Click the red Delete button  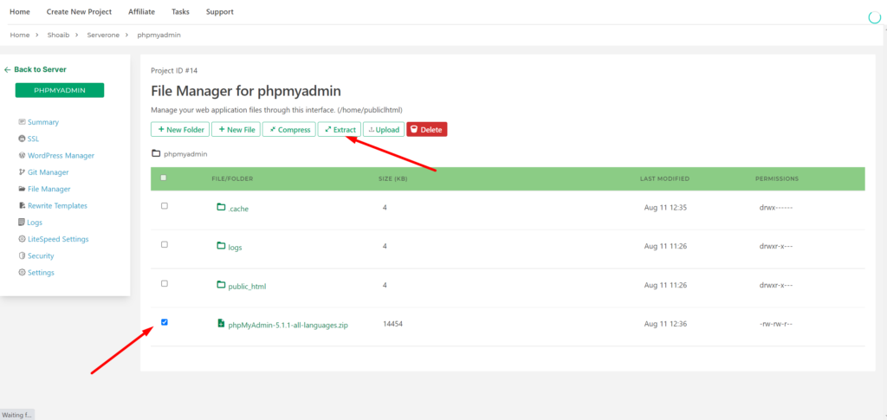pyautogui.click(x=427, y=129)
